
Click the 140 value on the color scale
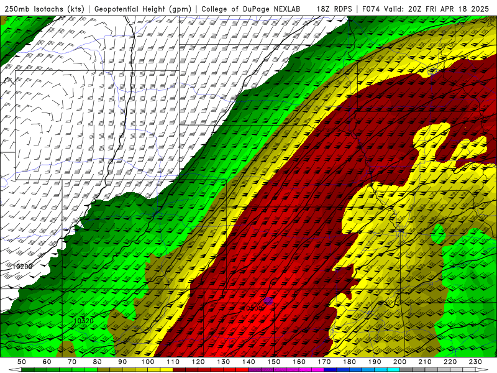249,362
